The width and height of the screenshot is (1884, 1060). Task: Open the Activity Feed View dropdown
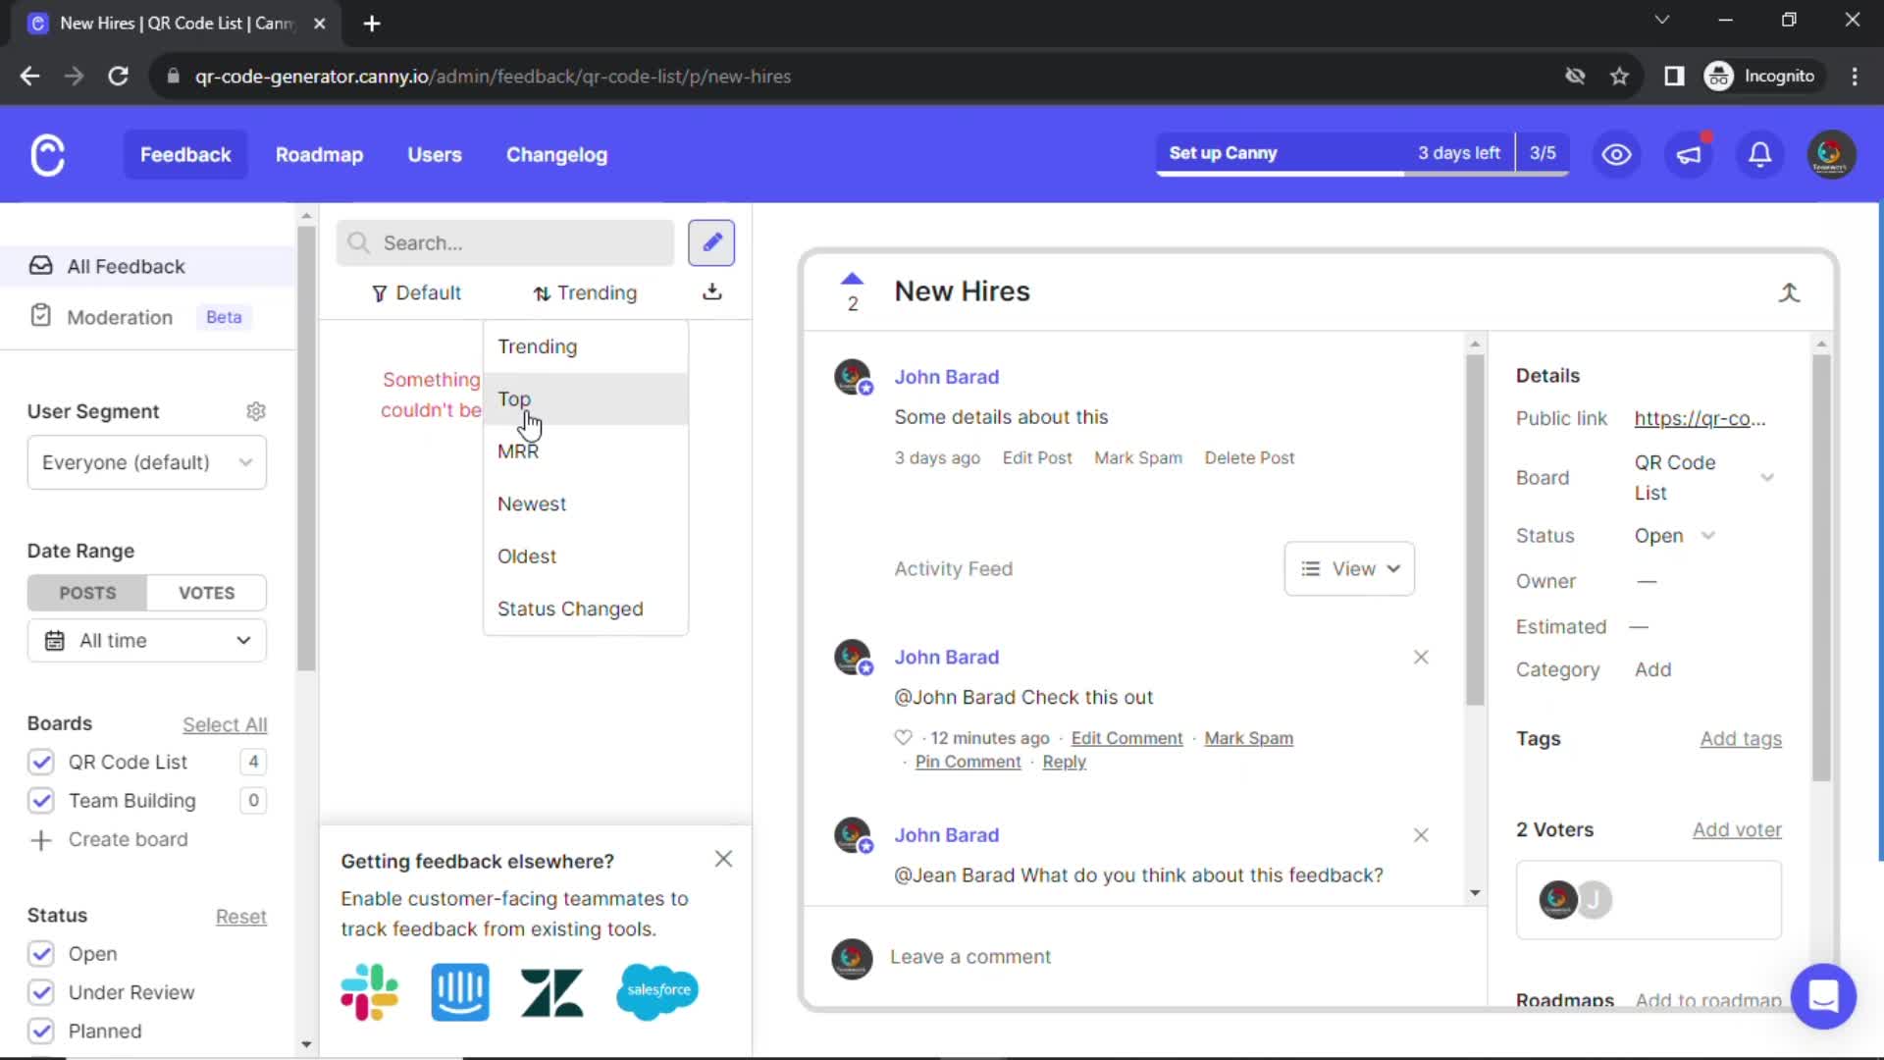(1349, 569)
